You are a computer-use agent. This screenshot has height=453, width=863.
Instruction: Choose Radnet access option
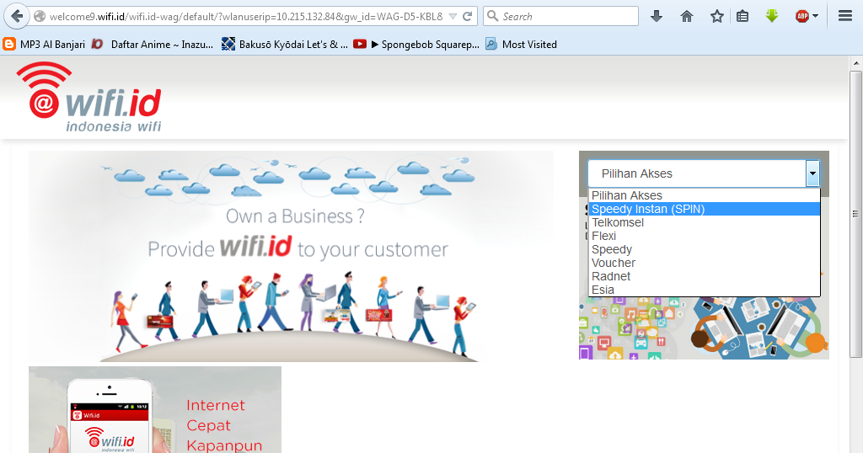704,276
